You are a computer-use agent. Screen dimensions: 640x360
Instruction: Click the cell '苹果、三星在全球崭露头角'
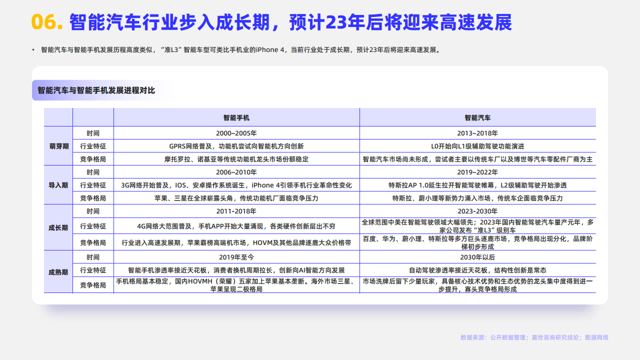(236, 198)
